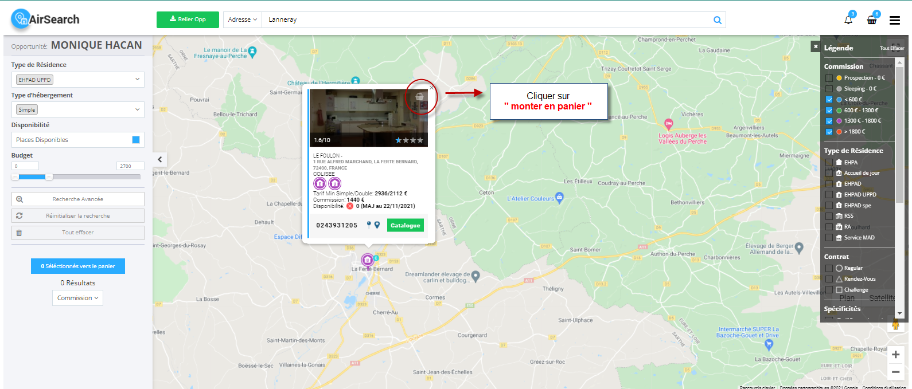Zoom in on the map
Viewport: 912px width, 389px height.
(x=895, y=355)
